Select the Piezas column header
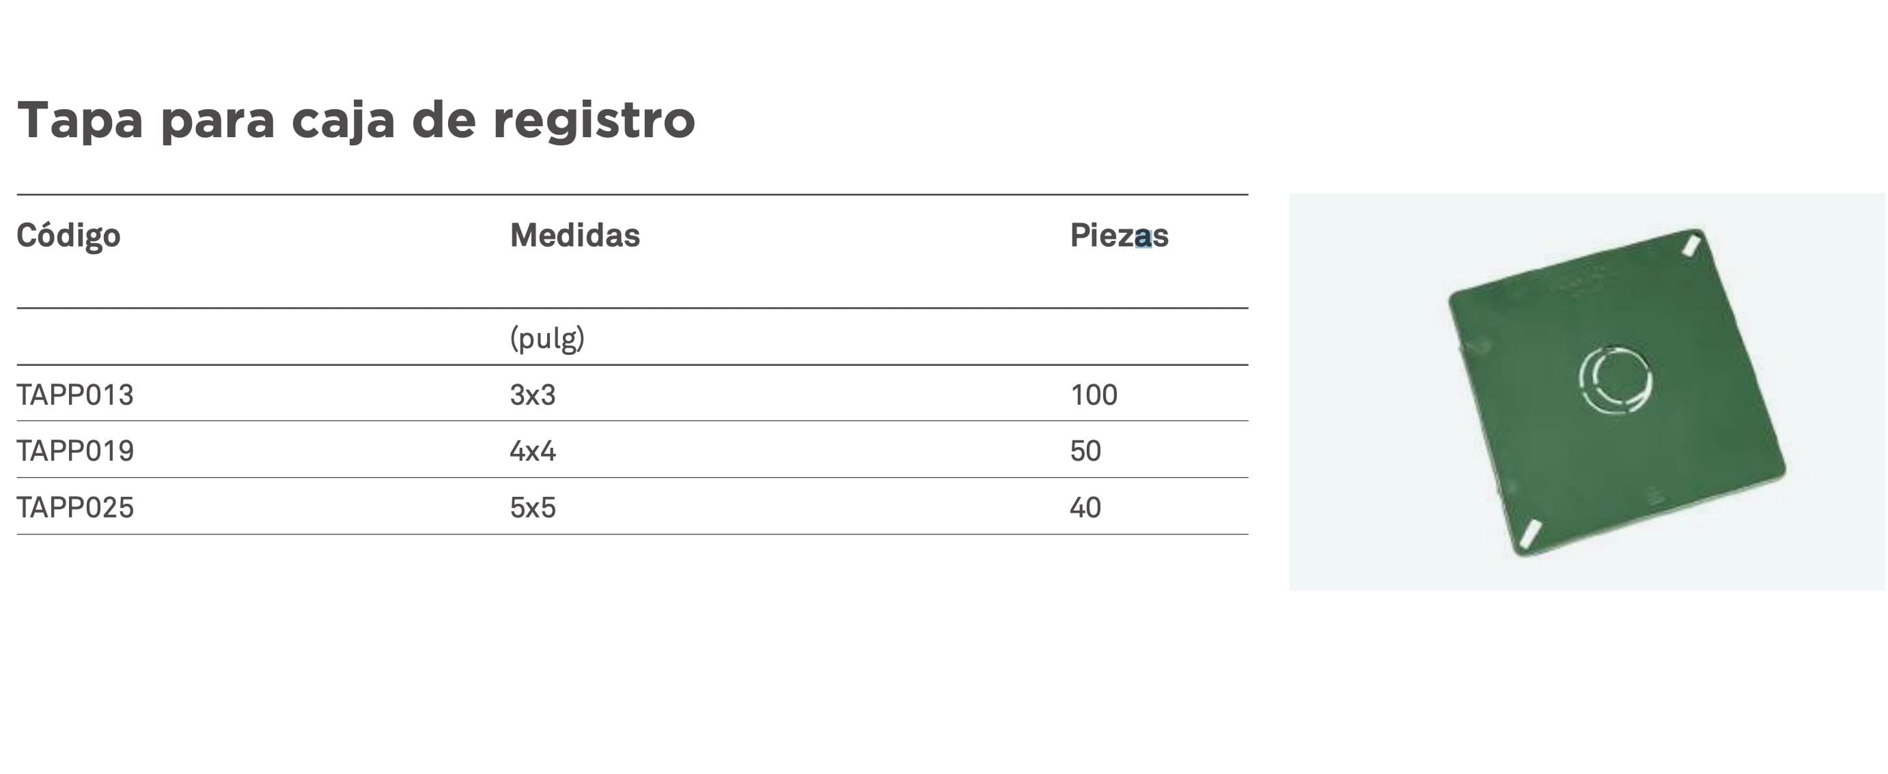 tap(1119, 235)
